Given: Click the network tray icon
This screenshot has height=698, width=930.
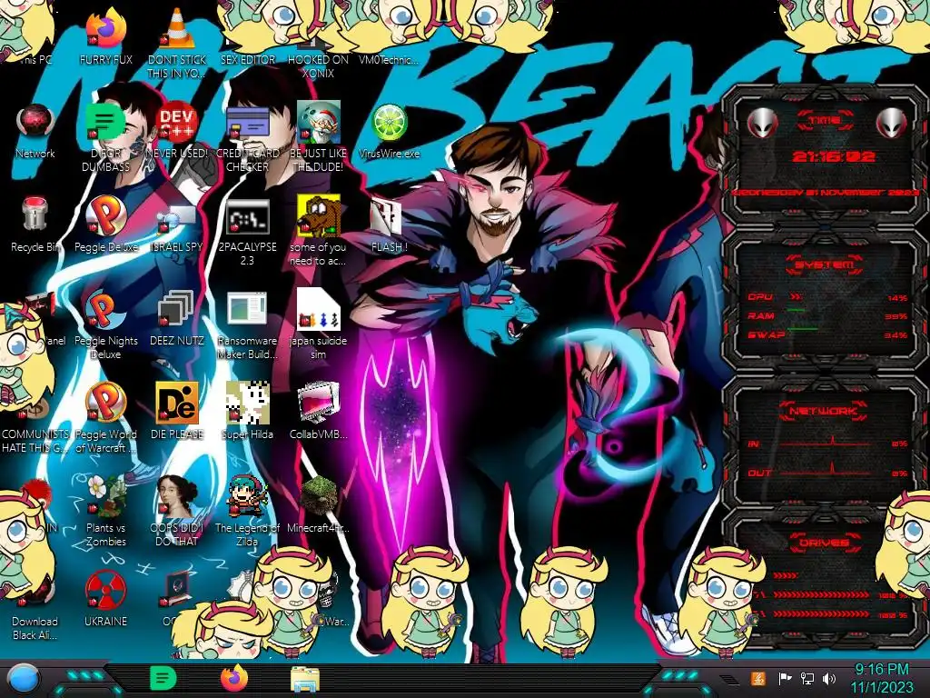Looking at the screenshot, I should [806, 678].
